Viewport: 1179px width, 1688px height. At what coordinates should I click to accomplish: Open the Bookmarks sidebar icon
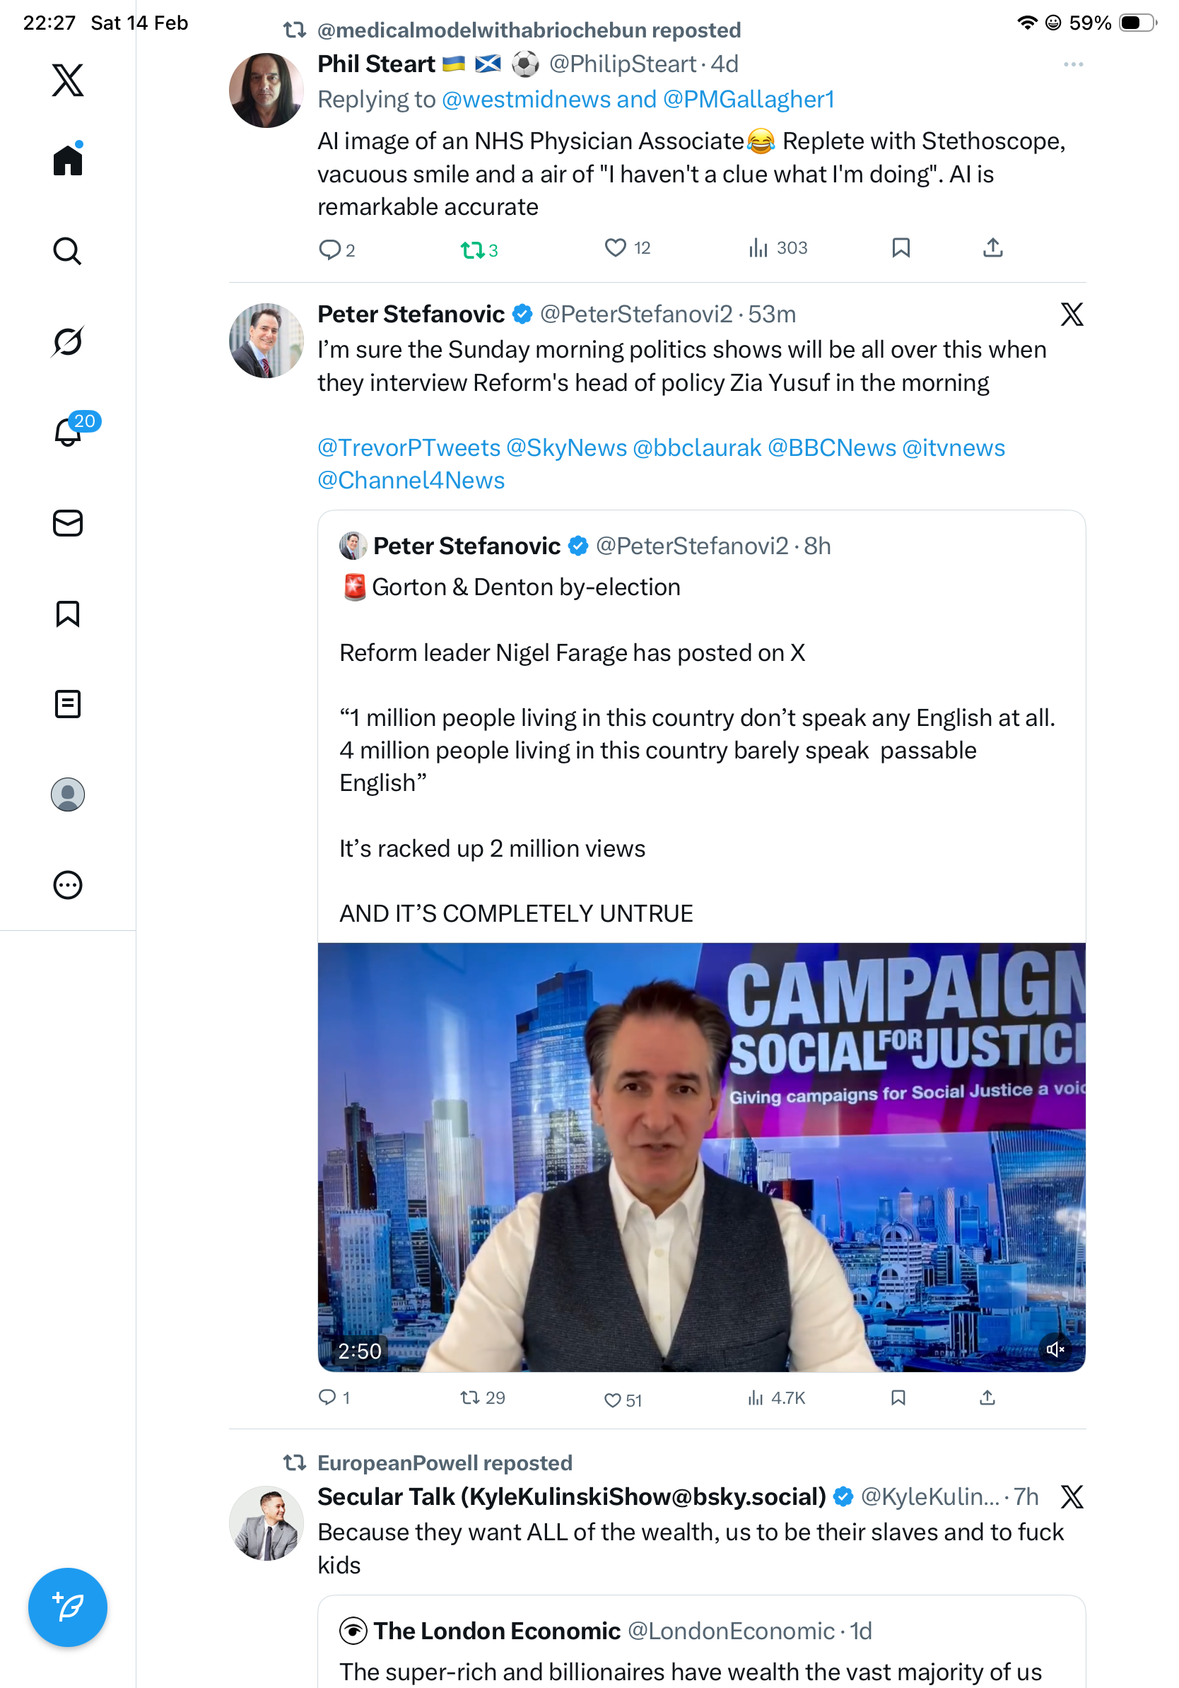68,613
